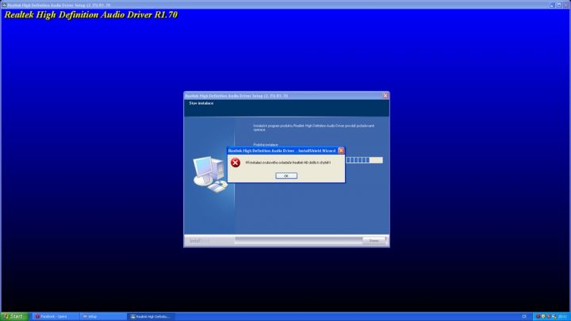Click the computer and CD illustration
571x321 pixels.
210,174
